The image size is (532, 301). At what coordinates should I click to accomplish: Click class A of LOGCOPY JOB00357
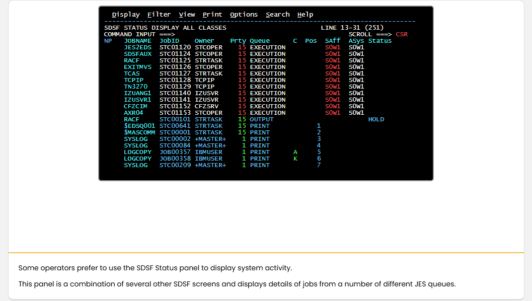coord(295,152)
